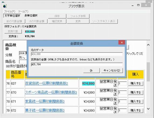154x118 pixels.
Task: Open the 分類 combo box showing 004
Action: coord(23,53)
